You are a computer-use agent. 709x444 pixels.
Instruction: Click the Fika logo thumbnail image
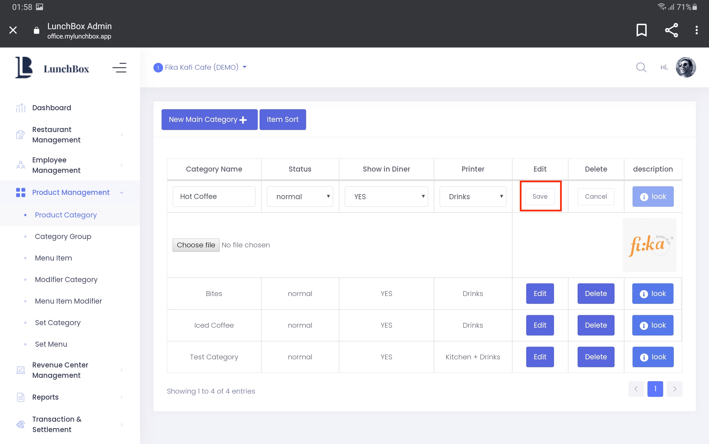pos(649,245)
